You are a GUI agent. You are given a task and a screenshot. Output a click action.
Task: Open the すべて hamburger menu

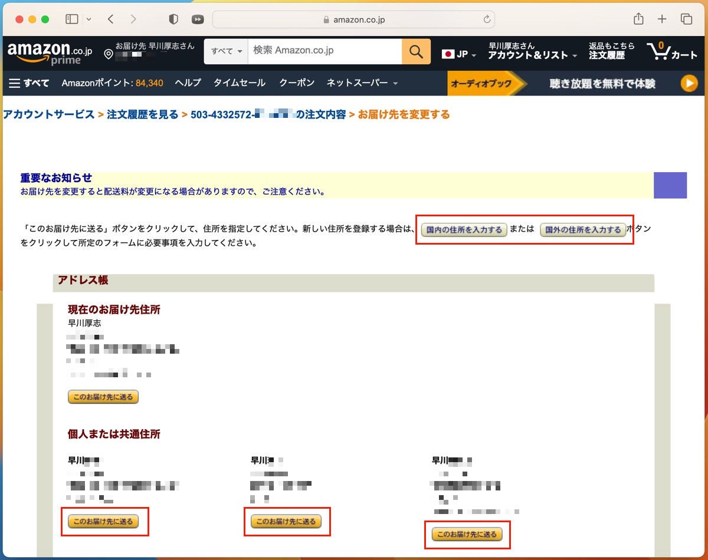point(29,83)
